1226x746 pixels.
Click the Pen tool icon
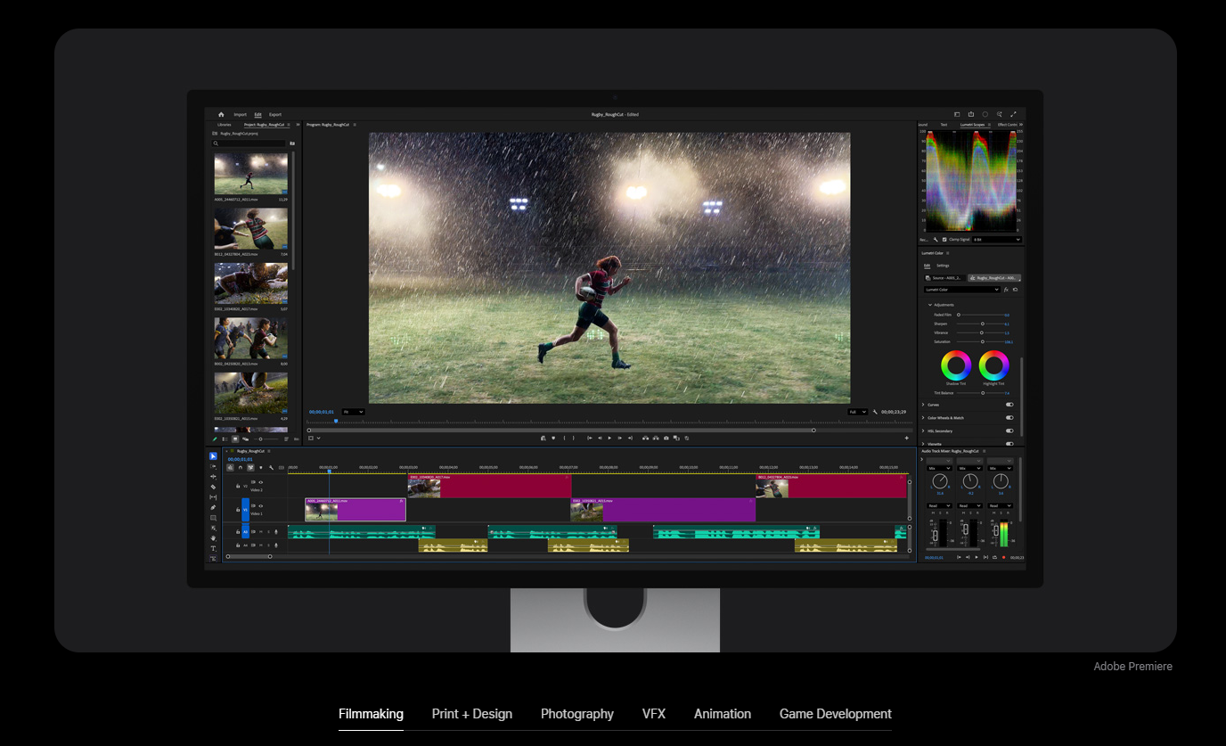214,507
